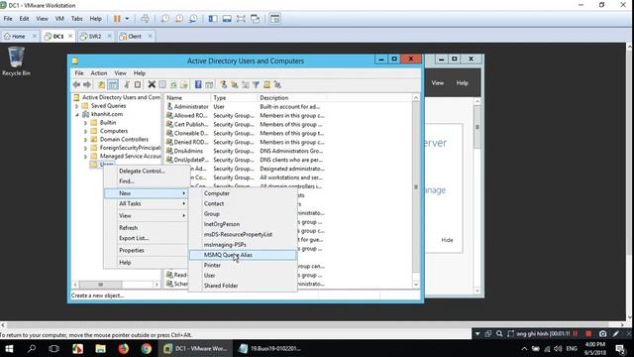Open the VMware power options dropdown arrow
The image size is (634, 357).
pyautogui.click(x=127, y=19)
